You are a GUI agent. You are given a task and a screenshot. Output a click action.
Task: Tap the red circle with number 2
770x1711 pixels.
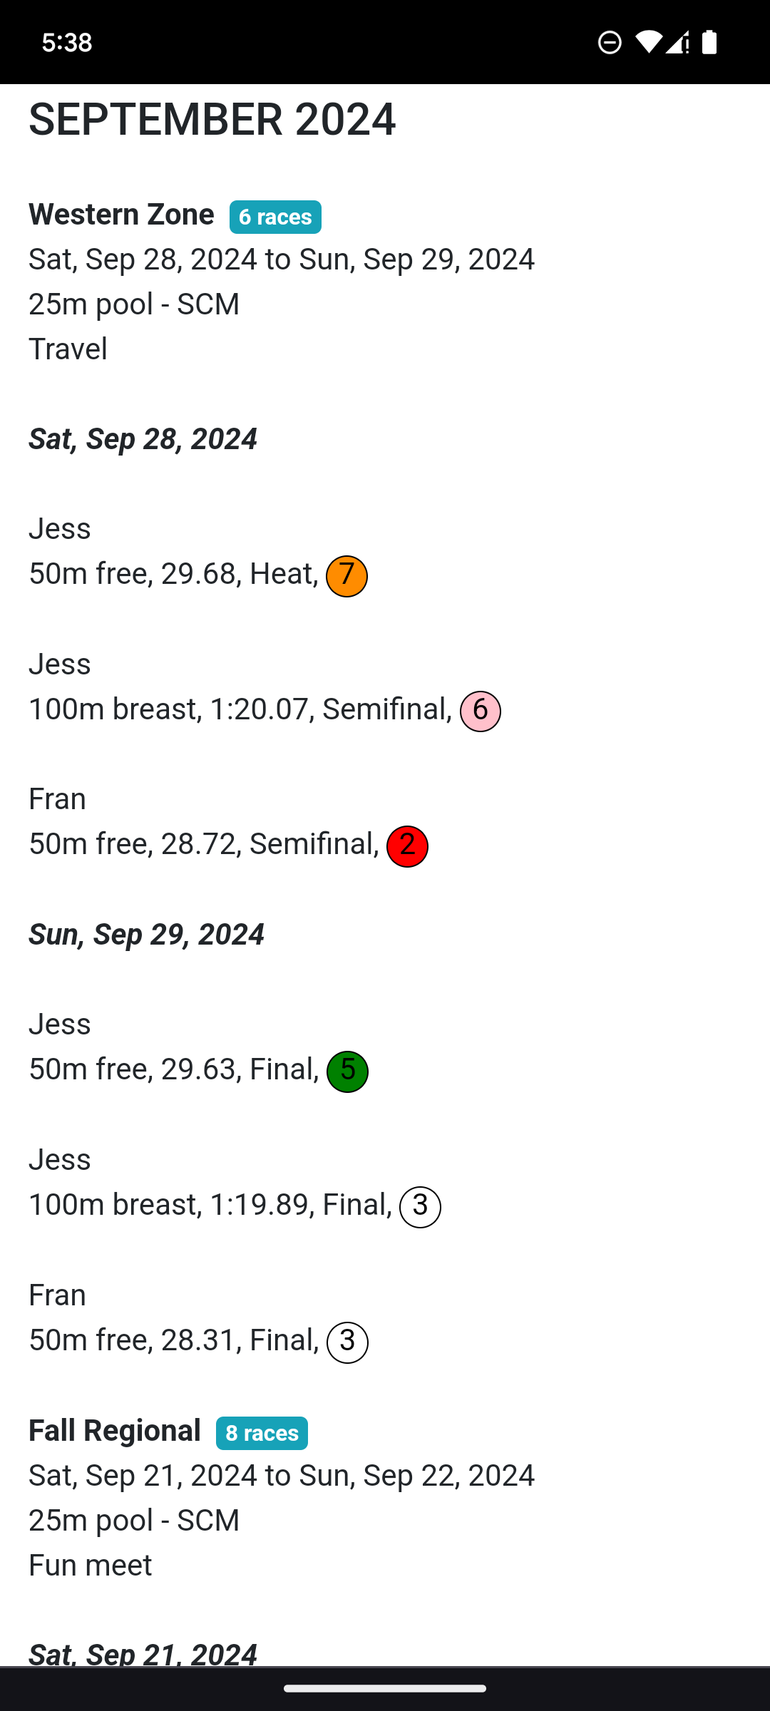[x=407, y=846]
